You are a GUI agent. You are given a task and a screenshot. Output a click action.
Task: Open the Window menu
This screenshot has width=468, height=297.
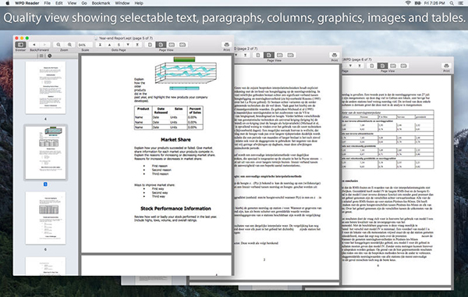point(122,3)
